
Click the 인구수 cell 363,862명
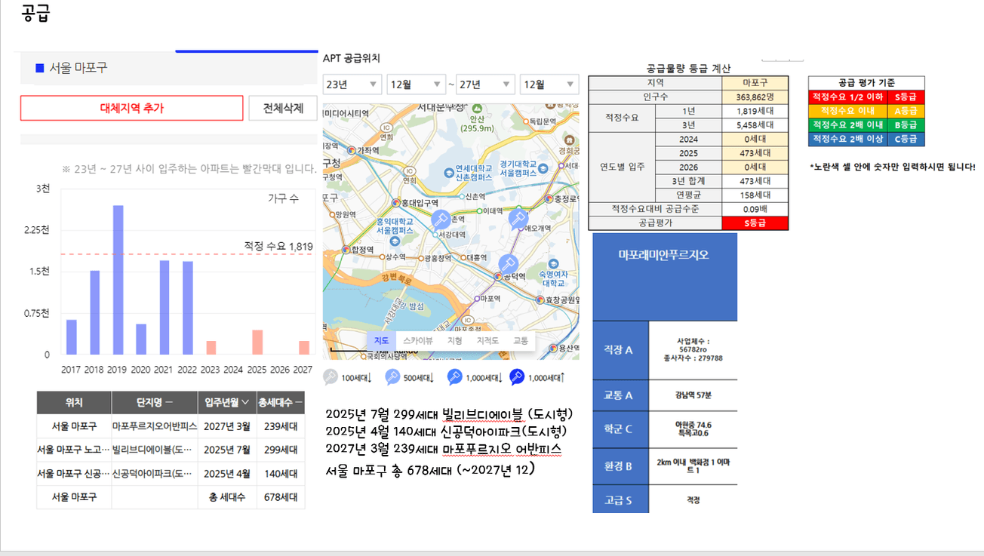click(755, 97)
